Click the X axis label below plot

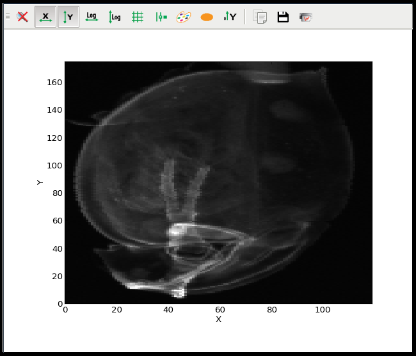218,319
